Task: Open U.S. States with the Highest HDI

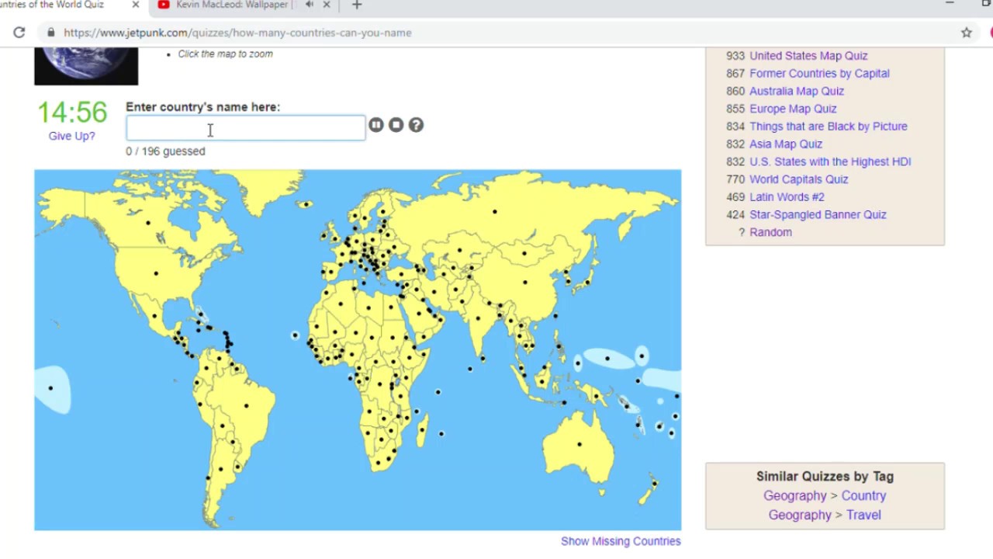Action: (x=830, y=161)
